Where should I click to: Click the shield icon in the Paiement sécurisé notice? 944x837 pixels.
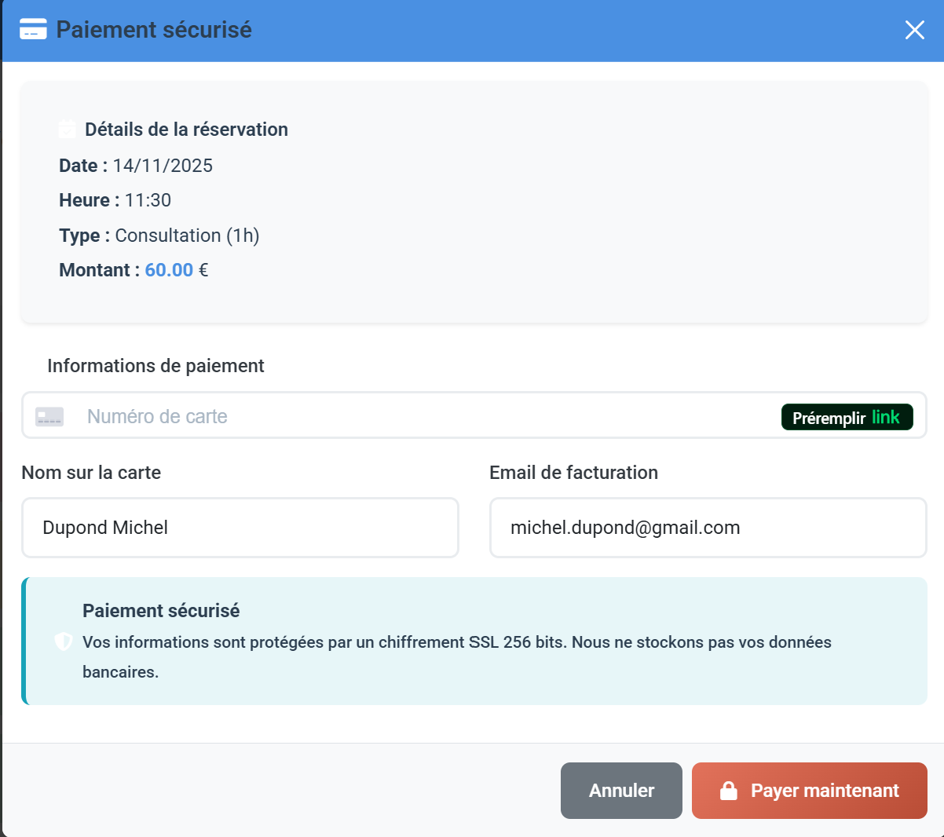pyautogui.click(x=63, y=641)
